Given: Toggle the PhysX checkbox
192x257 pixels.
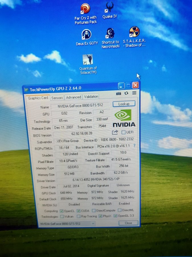Looking at the screenshot, I should 100,216.
